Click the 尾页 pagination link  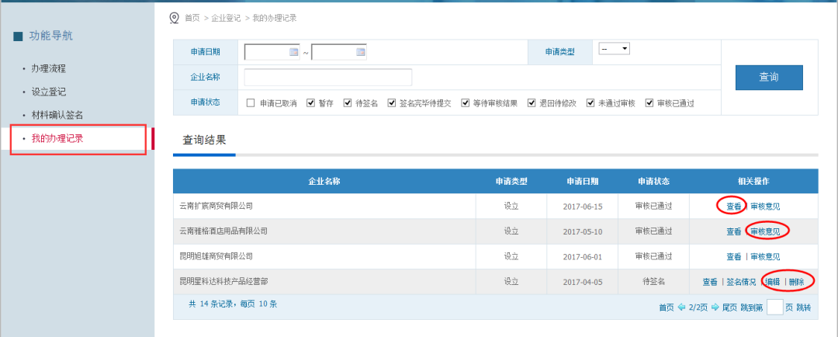pyautogui.click(x=730, y=307)
